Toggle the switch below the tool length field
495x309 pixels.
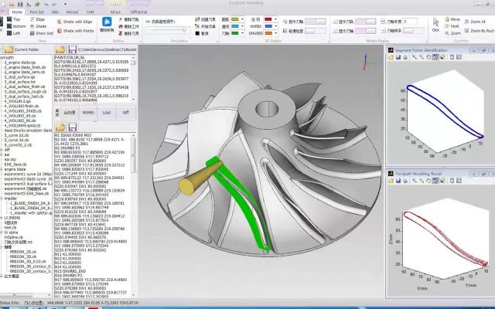[414, 31]
